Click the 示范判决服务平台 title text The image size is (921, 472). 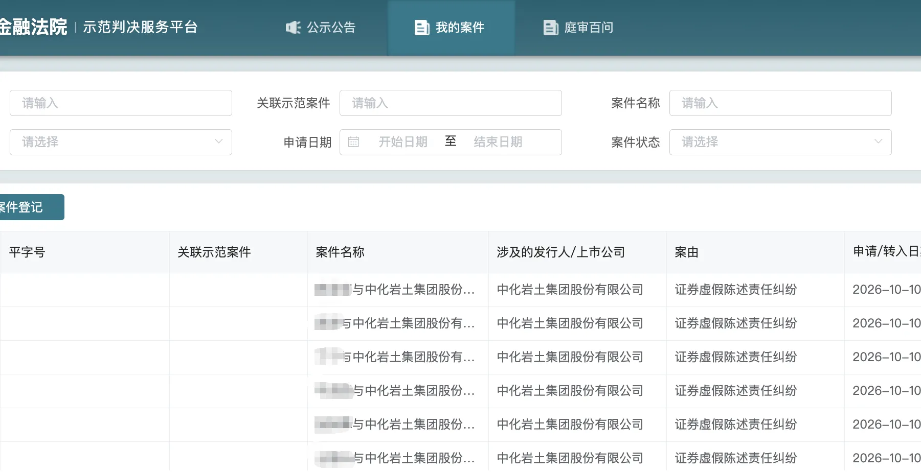pyautogui.click(x=140, y=27)
